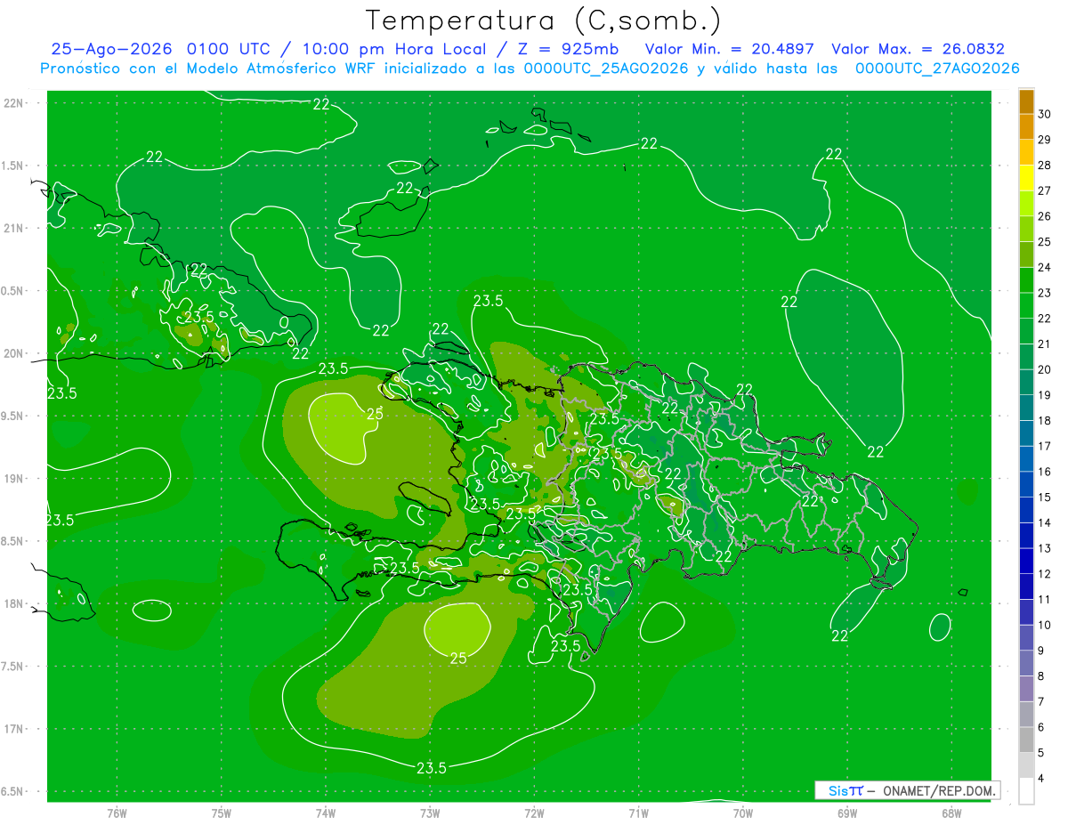Image resolution: width=1068 pixels, height=825 pixels.
Task: Click the yellow legend swatch between 27 and 28
Action: 1026,178
